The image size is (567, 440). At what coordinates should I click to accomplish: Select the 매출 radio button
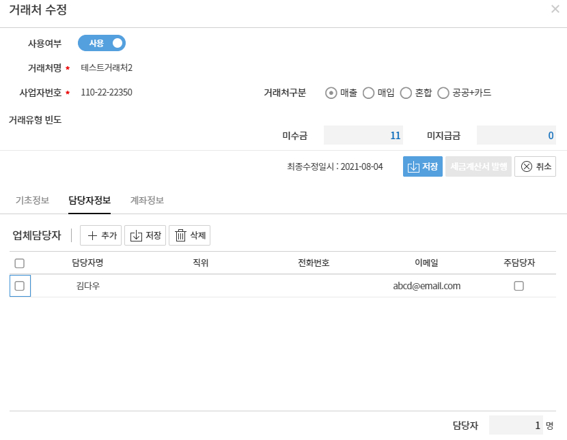331,93
